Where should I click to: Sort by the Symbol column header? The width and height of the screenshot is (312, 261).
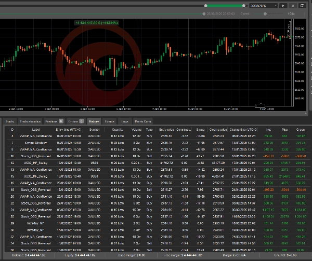tap(94, 129)
